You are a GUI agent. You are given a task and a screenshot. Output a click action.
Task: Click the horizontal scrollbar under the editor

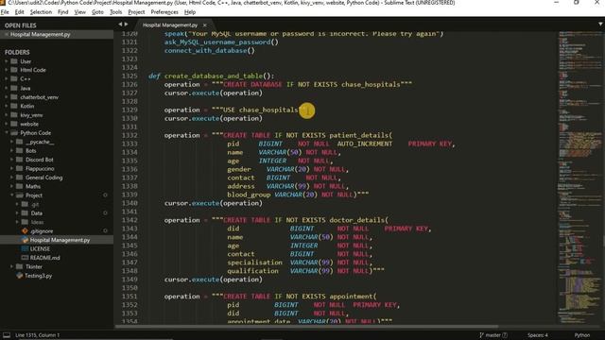(x=306, y=327)
